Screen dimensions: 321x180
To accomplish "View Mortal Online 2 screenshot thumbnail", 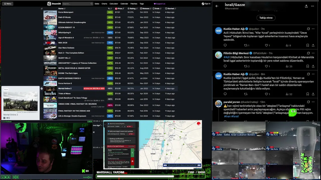I will tap(20, 101).
